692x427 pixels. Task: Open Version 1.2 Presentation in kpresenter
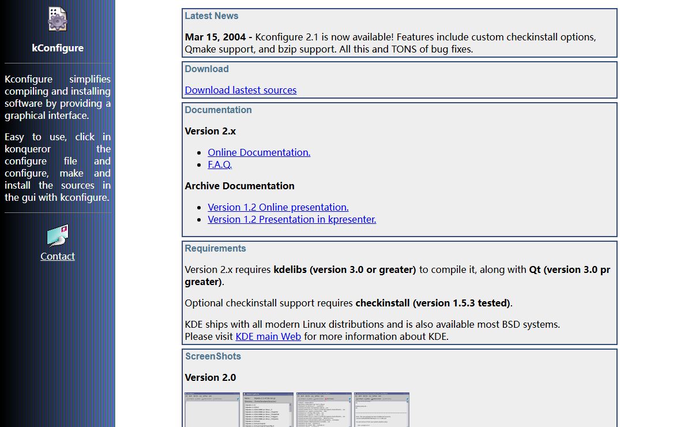click(292, 219)
